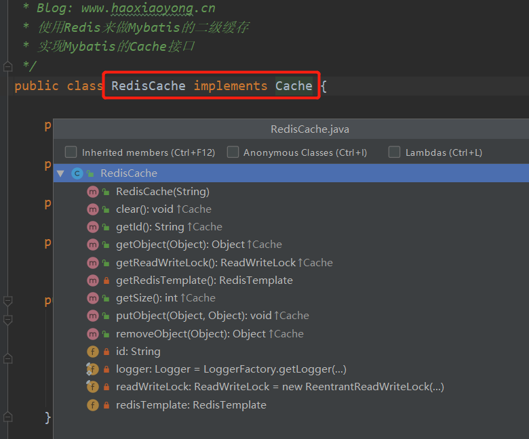
Task: Click method icon next to getRedisTemplate()
Action: pyautogui.click(x=93, y=280)
